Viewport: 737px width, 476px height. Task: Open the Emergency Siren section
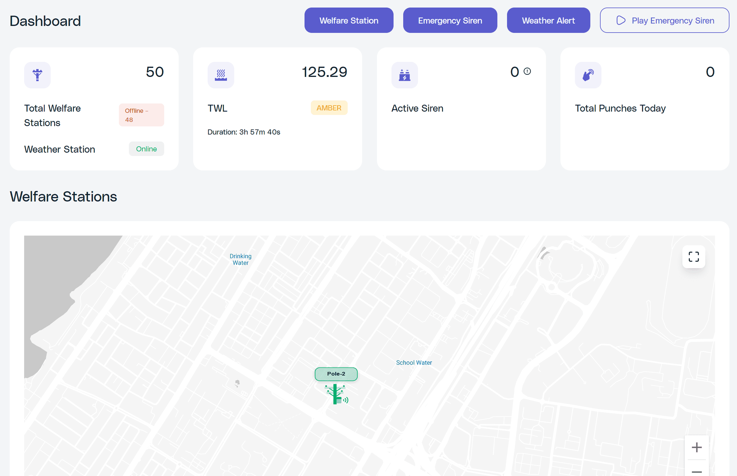coord(450,21)
